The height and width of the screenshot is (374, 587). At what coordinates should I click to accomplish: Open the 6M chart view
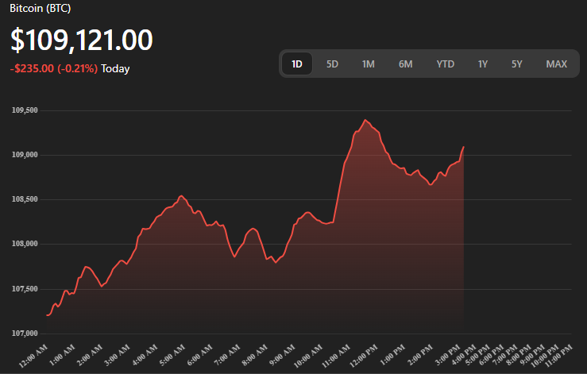[x=405, y=64]
